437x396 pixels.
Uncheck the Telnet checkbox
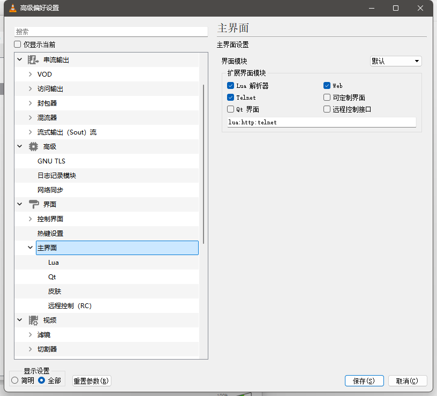pyautogui.click(x=230, y=98)
